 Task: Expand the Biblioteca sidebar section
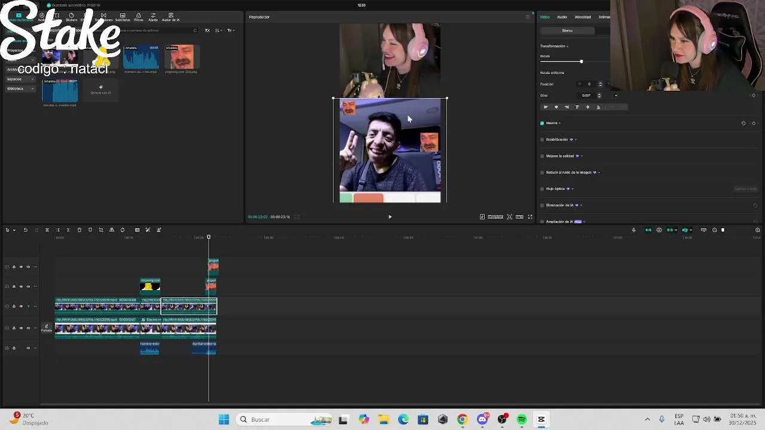tap(32, 88)
